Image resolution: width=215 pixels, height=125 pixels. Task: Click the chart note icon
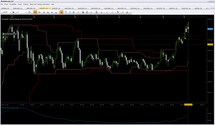point(66,12)
